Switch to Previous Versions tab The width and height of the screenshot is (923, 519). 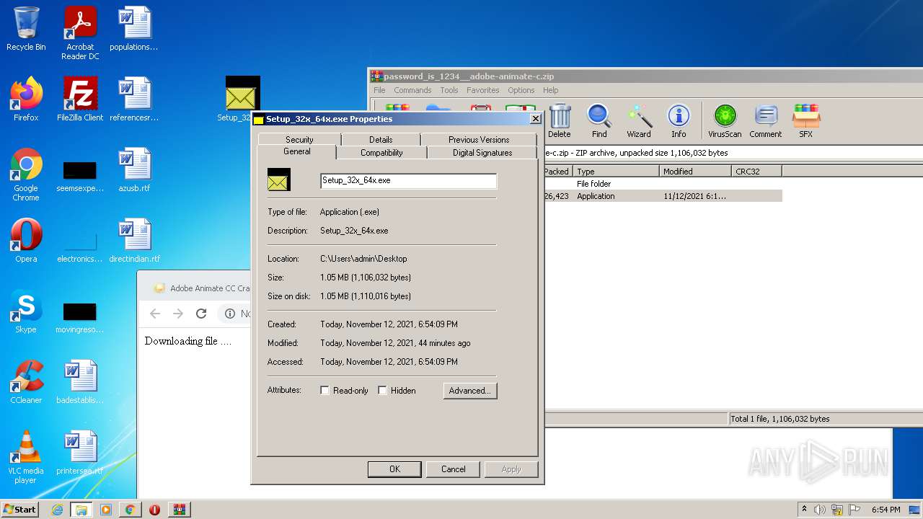click(479, 139)
